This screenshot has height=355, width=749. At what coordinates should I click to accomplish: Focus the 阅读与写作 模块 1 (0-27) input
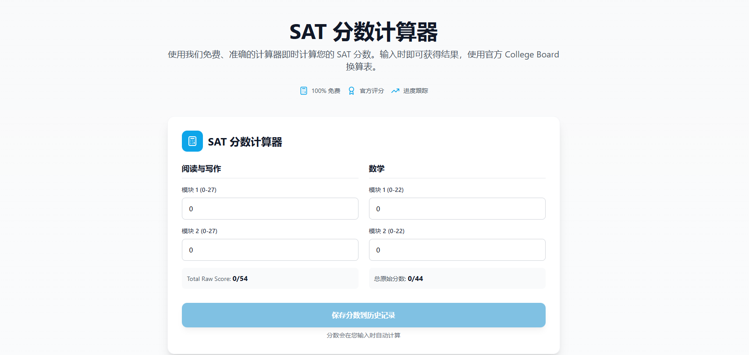point(270,209)
